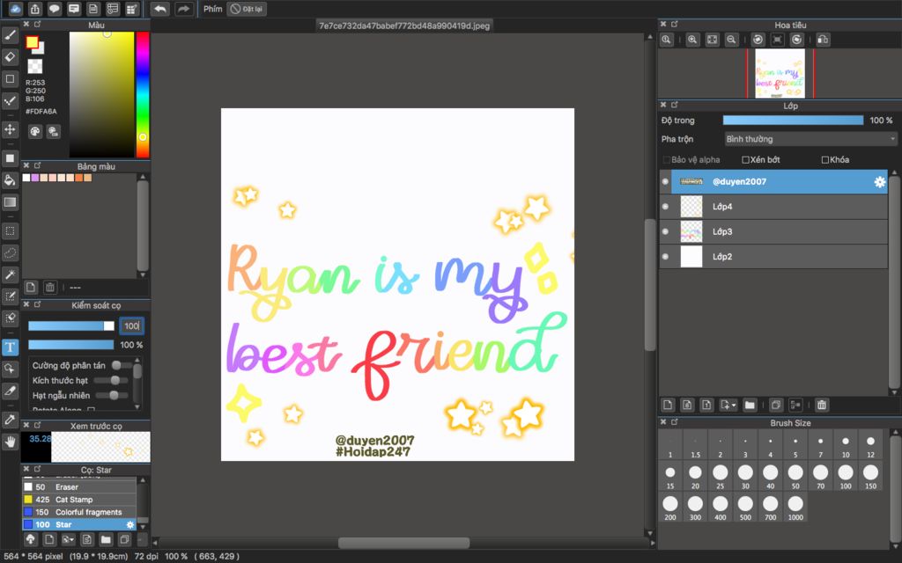Select the Move tool

click(x=11, y=129)
